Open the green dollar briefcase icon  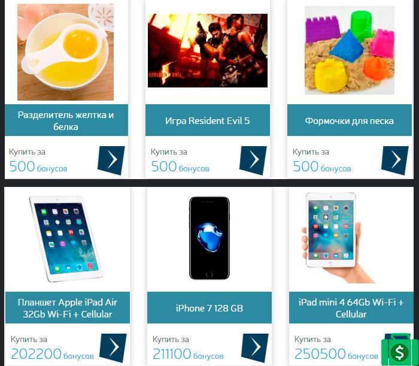(x=400, y=350)
